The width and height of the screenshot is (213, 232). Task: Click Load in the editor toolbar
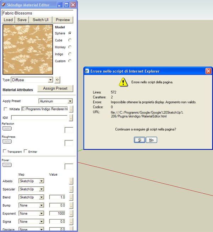point(8,20)
